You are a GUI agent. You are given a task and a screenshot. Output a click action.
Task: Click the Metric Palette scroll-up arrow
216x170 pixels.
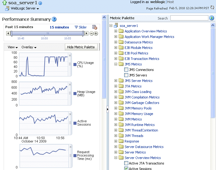[x=213, y=25]
